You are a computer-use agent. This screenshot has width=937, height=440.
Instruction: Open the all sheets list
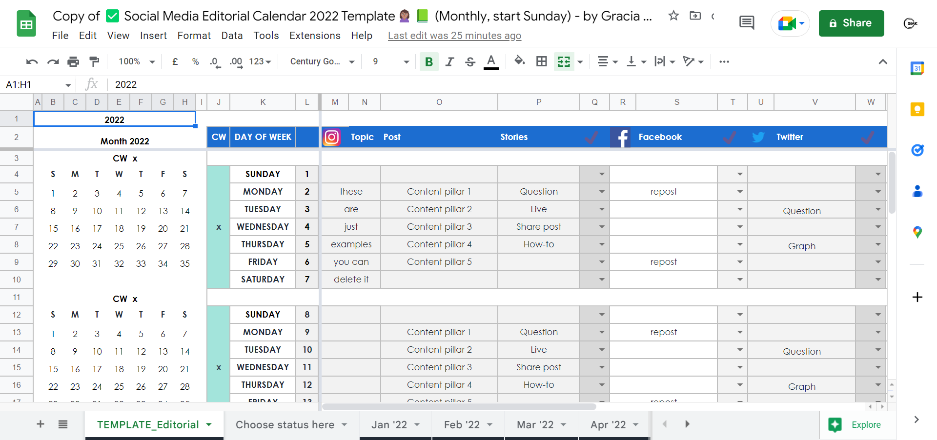[x=63, y=424]
